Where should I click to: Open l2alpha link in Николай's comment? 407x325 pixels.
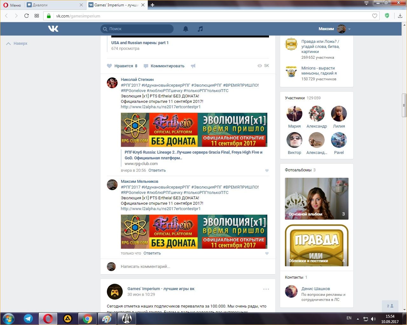coord(161,107)
